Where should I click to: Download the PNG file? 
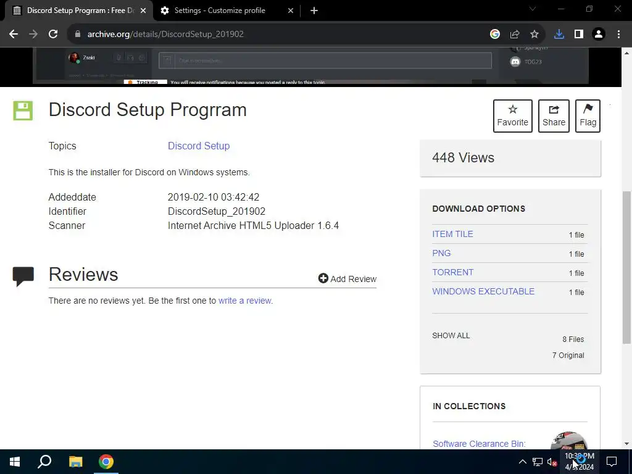pyautogui.click(x=441, y=253)
